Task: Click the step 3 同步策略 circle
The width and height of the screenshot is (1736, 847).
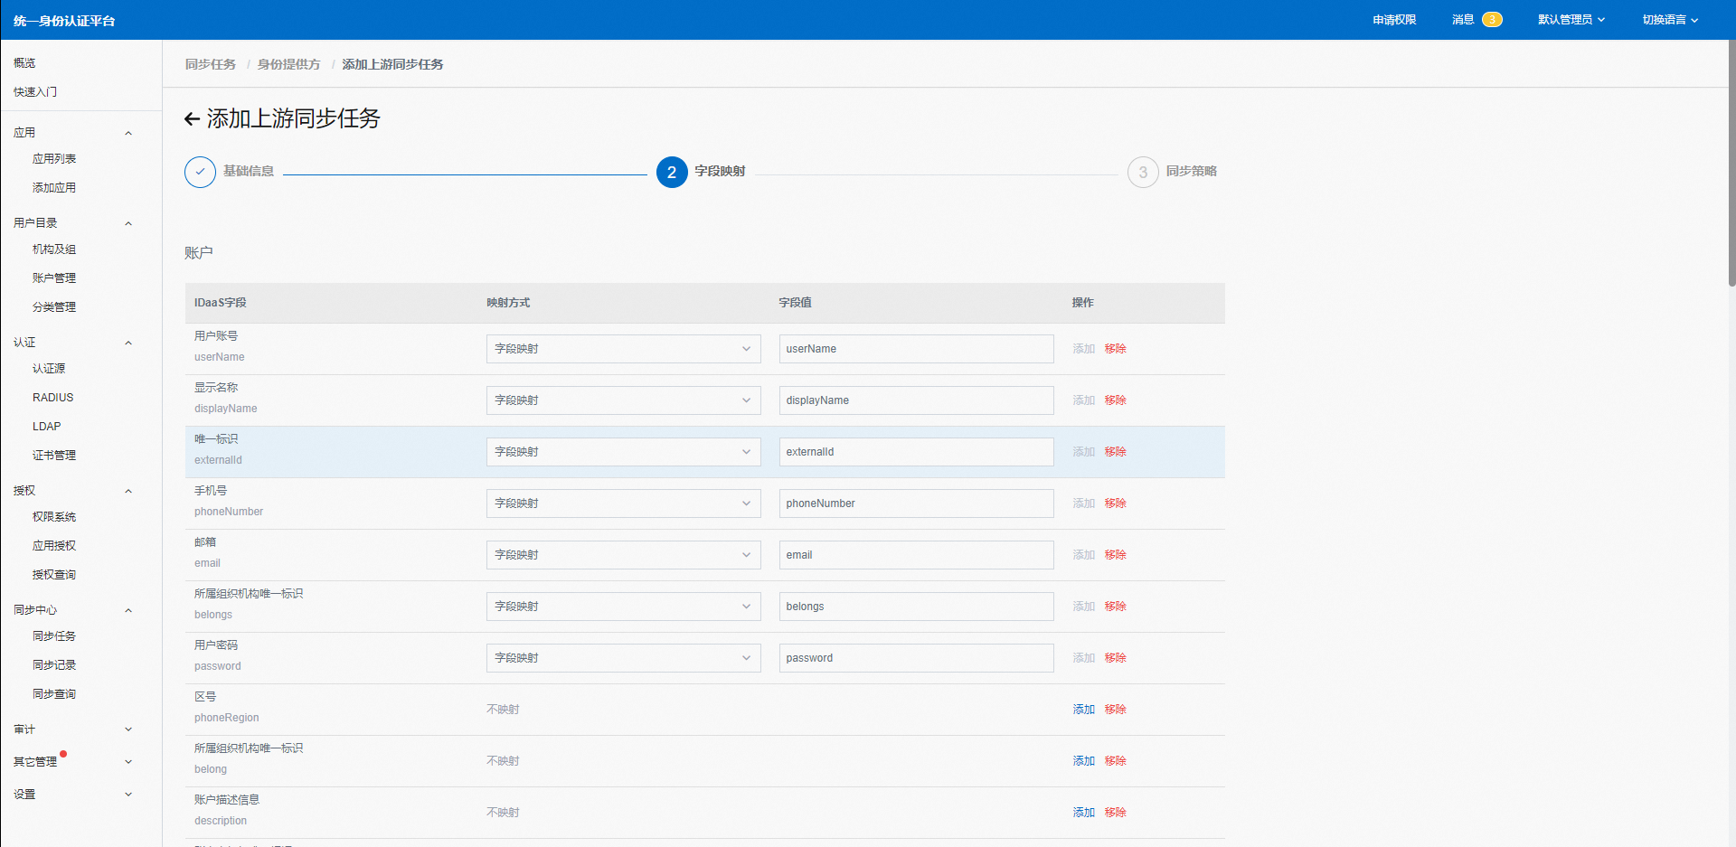Action: pyautogui.click(x=1143, y=172)
